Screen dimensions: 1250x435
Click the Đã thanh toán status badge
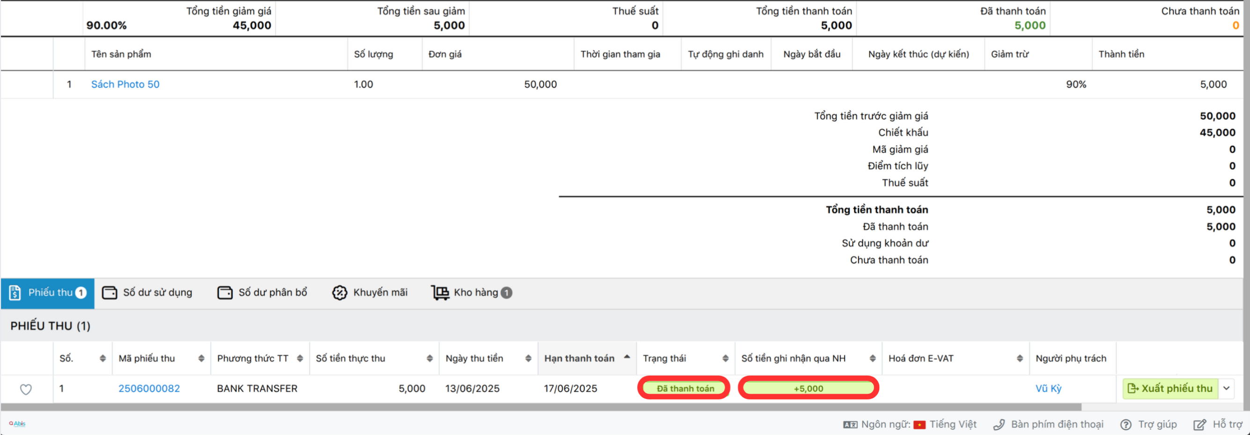pos(684,389)
